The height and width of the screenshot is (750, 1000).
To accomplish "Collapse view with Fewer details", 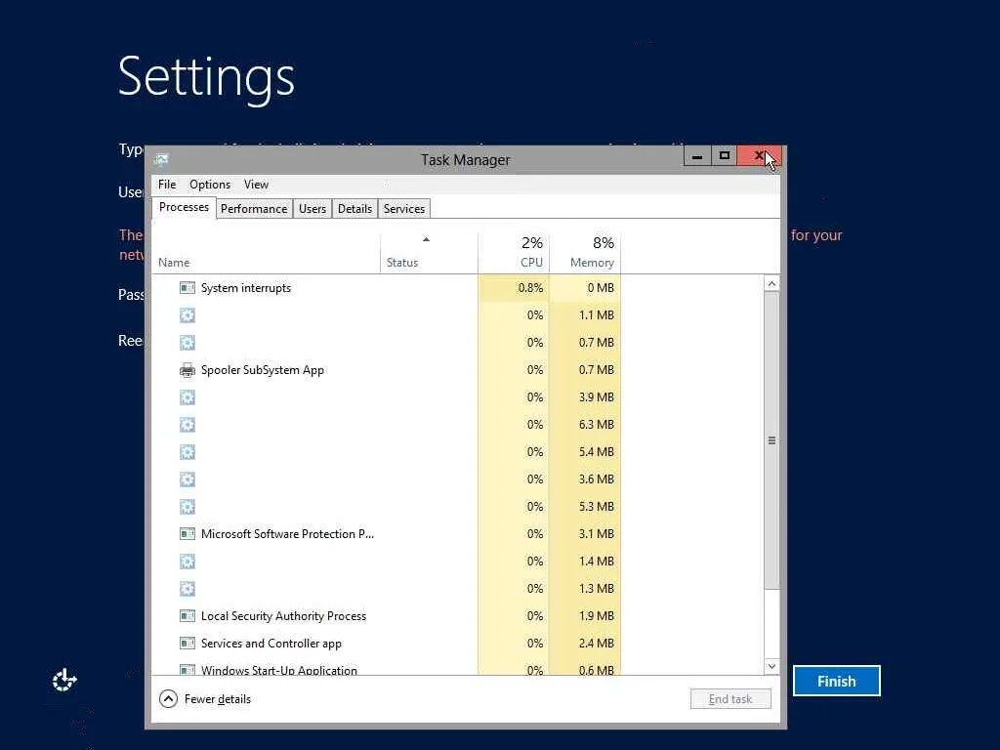I will pos(205,699).
